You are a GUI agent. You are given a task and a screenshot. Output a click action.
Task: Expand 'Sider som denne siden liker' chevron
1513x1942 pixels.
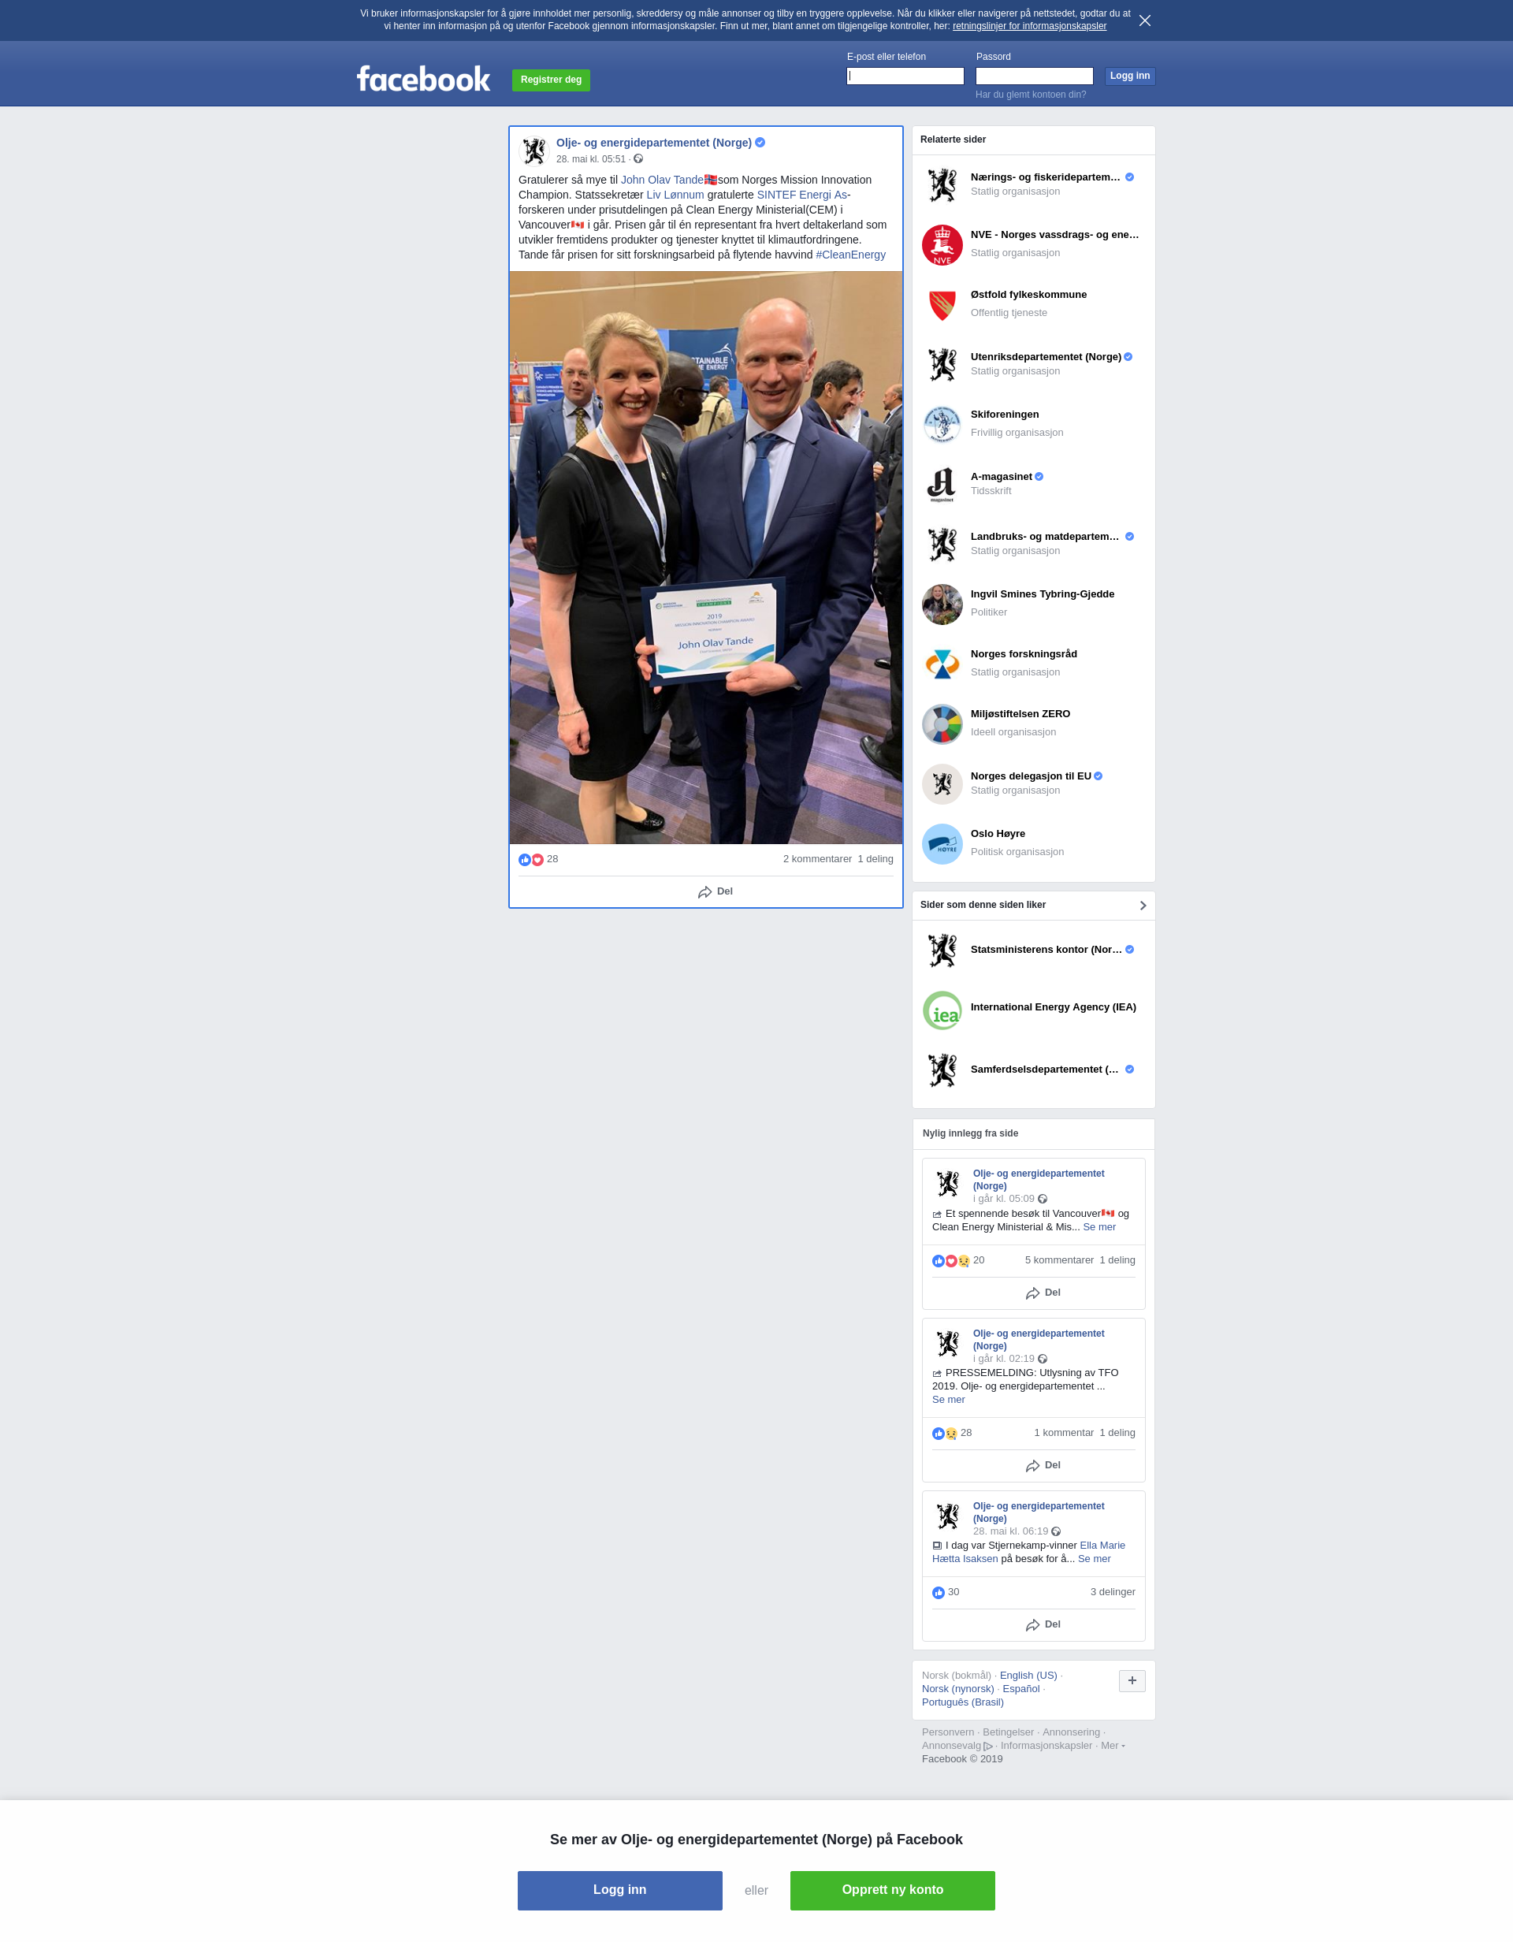tap(1143, 906)
